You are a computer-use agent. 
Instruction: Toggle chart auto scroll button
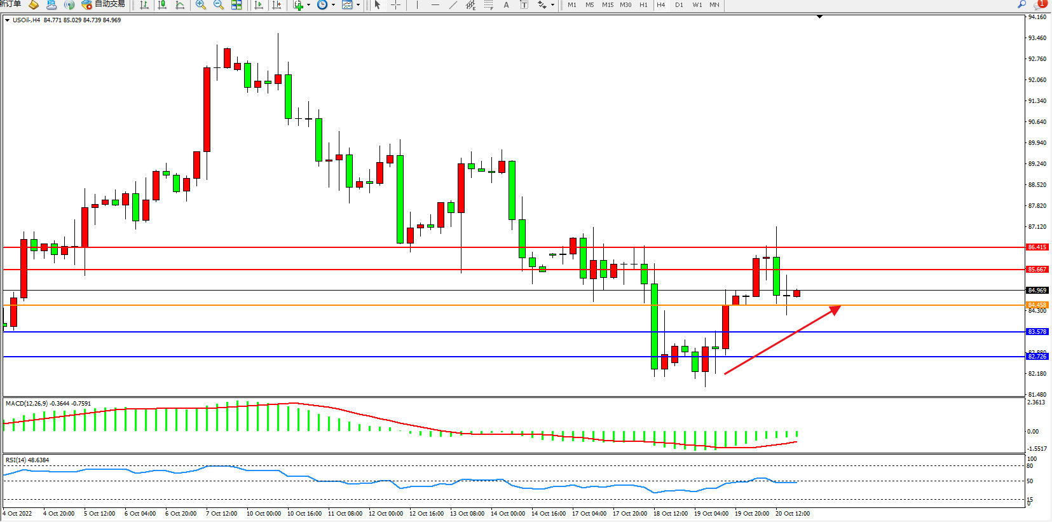tap(258, 5)
